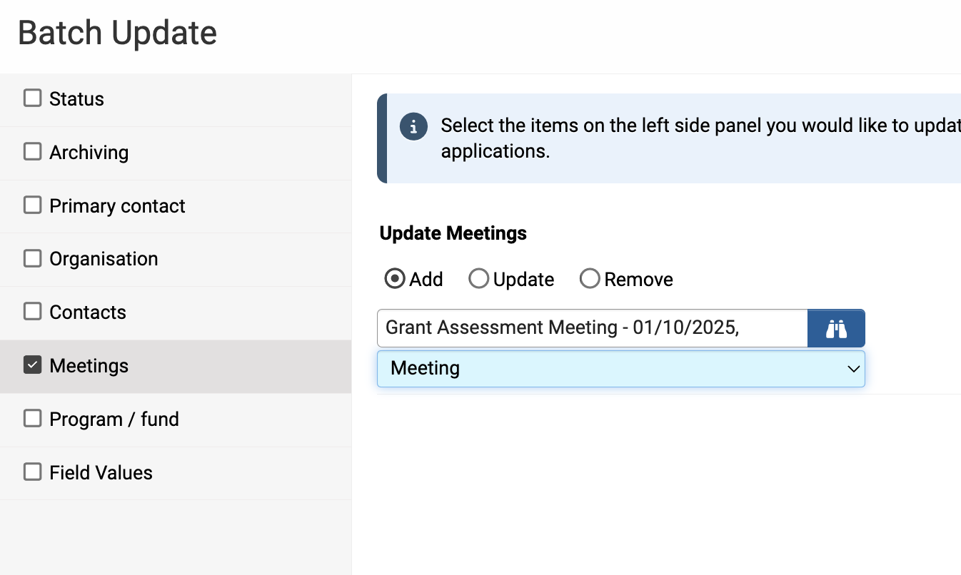Tick the Status checkbox
Screen dimensions: 961x575
point(33,98)
